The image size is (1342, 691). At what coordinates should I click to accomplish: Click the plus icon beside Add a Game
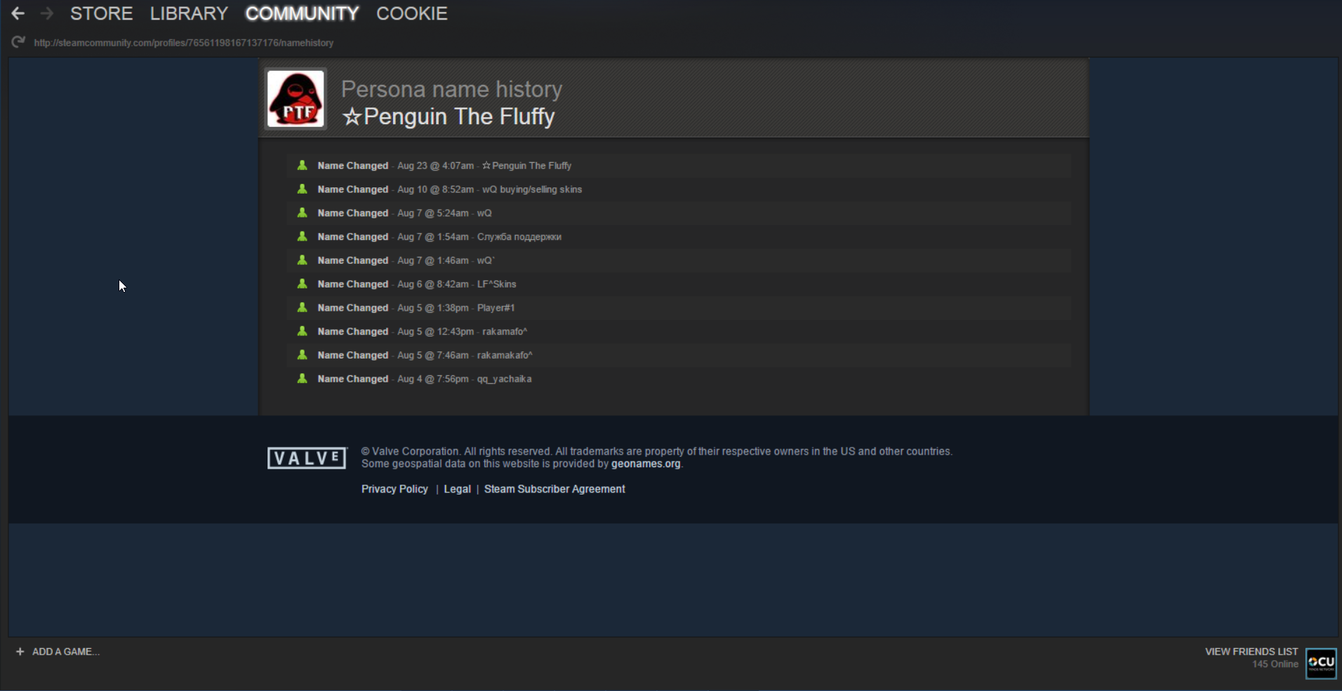[20, 652]
